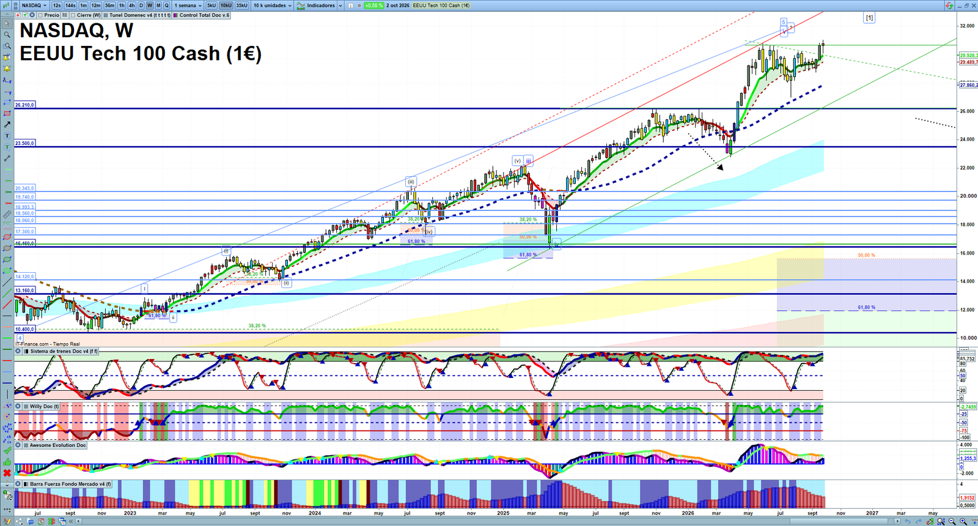Click the double-chevron collapse at bottom left
Viewport: 978px width, 526px height.
click(x=71, y=521)
